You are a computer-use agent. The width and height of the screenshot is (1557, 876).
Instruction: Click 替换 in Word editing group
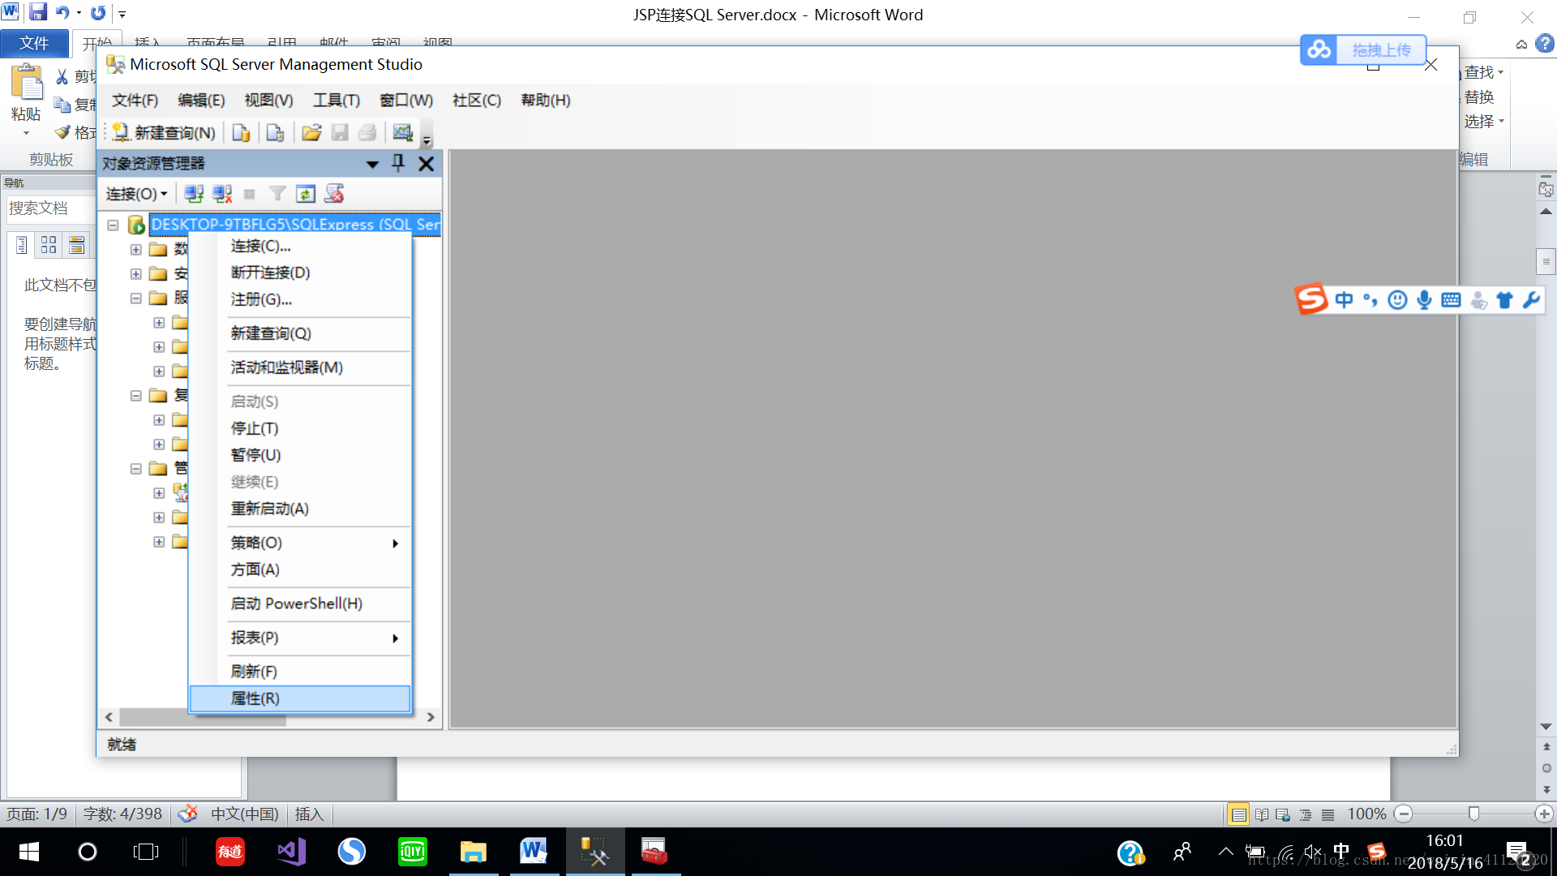pos(1479,97)
